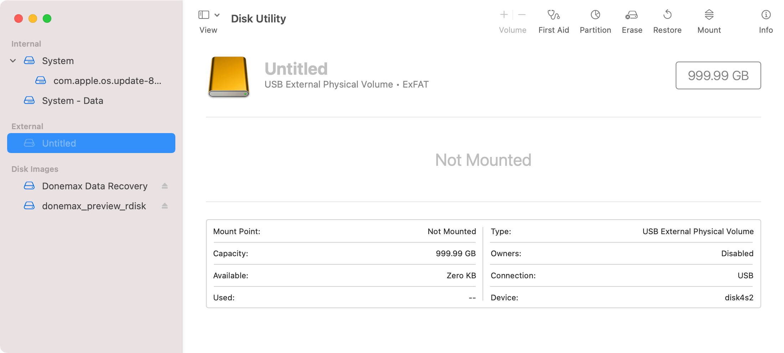Click the orange external drive thumbnail
This screenshot has height=353, width=784.
coord(229,77)
